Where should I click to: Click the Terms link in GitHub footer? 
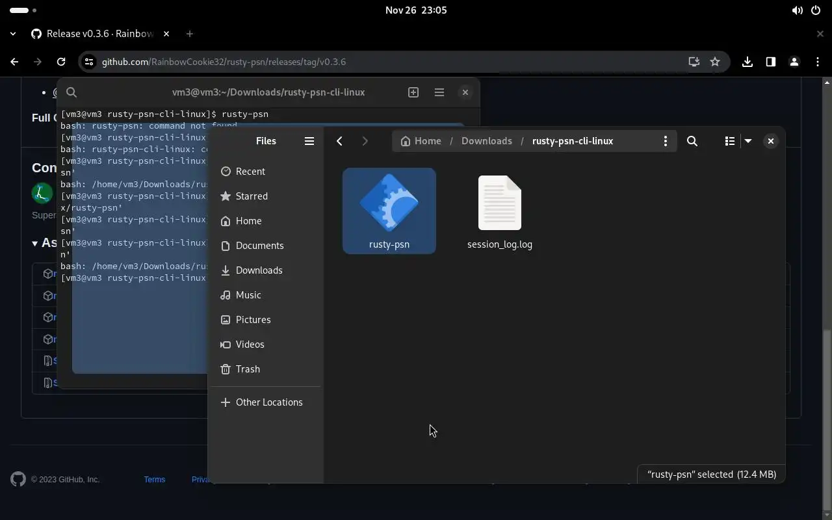click(x=155, y=480)
